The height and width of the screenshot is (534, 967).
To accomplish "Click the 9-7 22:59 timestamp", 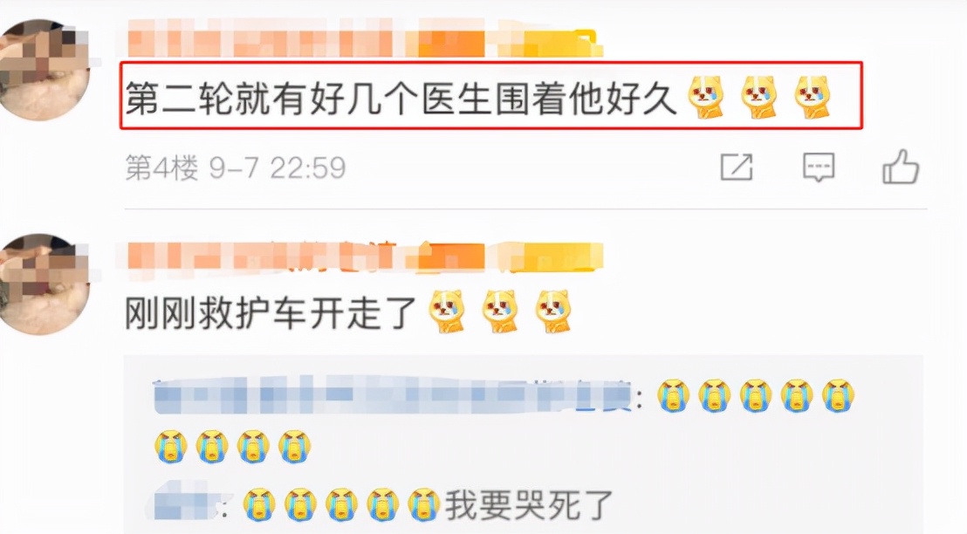I will point(278,168).
